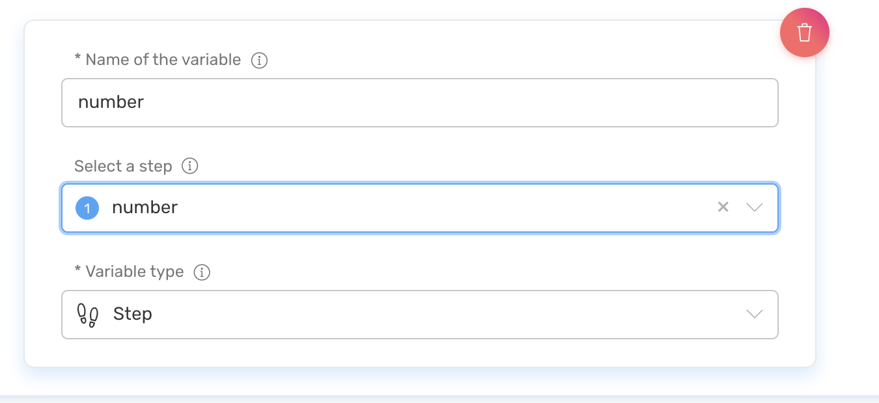Click the selected 'number' step value
The height and width of the screenshot is (403, 879).
point(145,208)
